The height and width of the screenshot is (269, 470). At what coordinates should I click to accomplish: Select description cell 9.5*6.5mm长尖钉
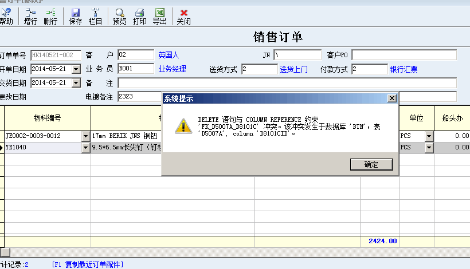point(126,148)
